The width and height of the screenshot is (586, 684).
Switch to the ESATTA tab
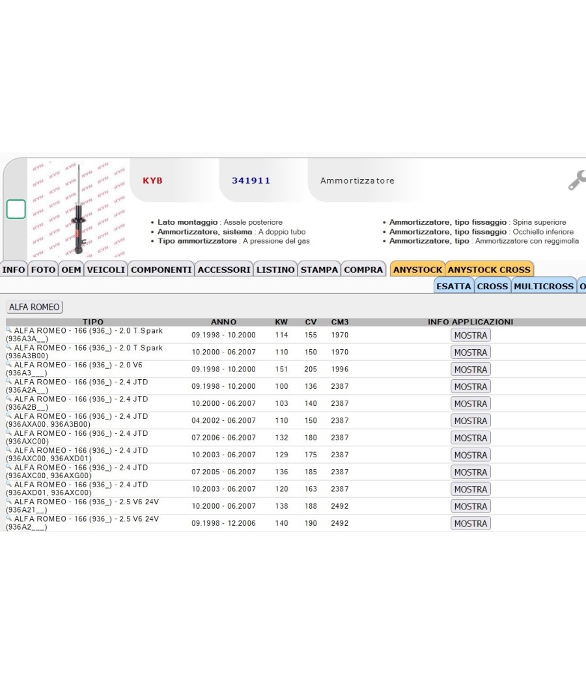click(453, 286)
